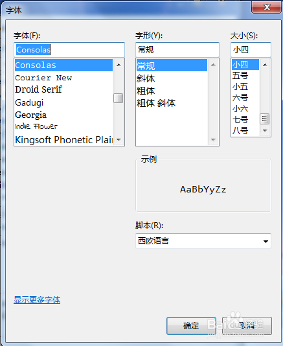Click down arrow of font name list scrollbar
Image resolution: width=283 pixels, height=346 pixels.
coord(119,140)
